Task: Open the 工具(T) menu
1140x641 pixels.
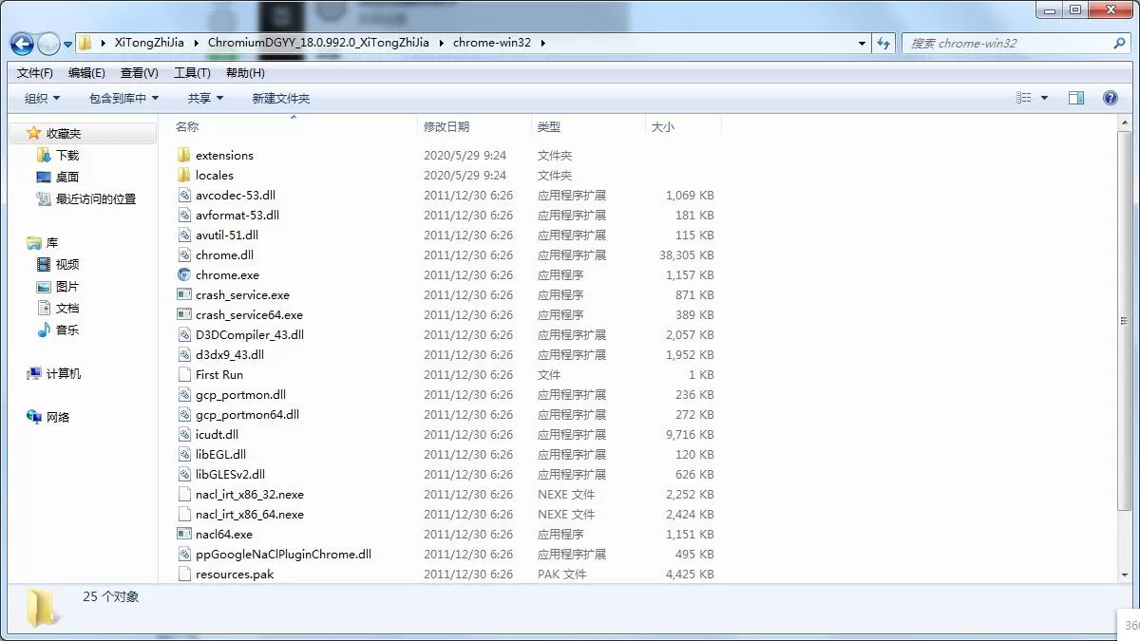Action: 192,73
